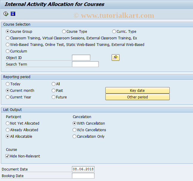This screenshot has height=181, width=193.
Task: Click the Execute clock icon
Action: [6, 14]
